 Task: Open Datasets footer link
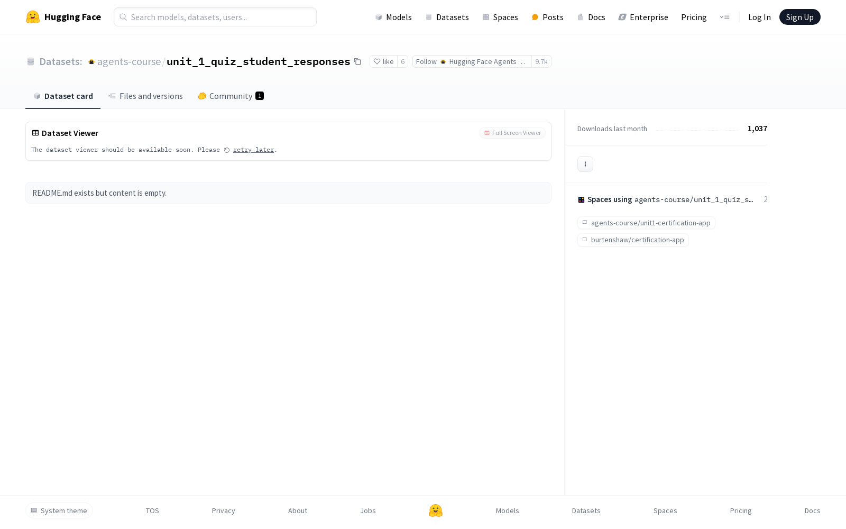(586, 510)
